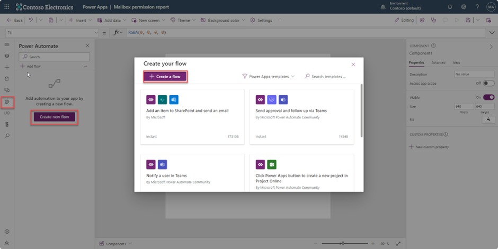Screen dimensions: 498x249
Task: Open the help question mark icon
Action: (x=477, y=7)
